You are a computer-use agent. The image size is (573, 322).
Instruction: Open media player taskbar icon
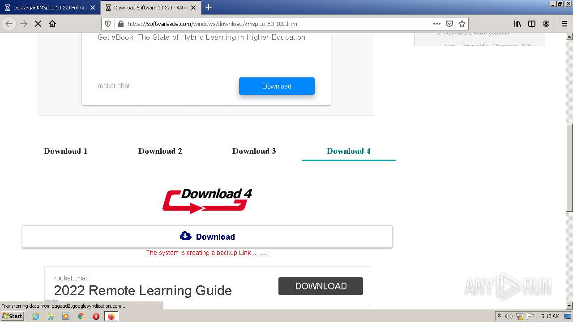[x=66, y=316]
